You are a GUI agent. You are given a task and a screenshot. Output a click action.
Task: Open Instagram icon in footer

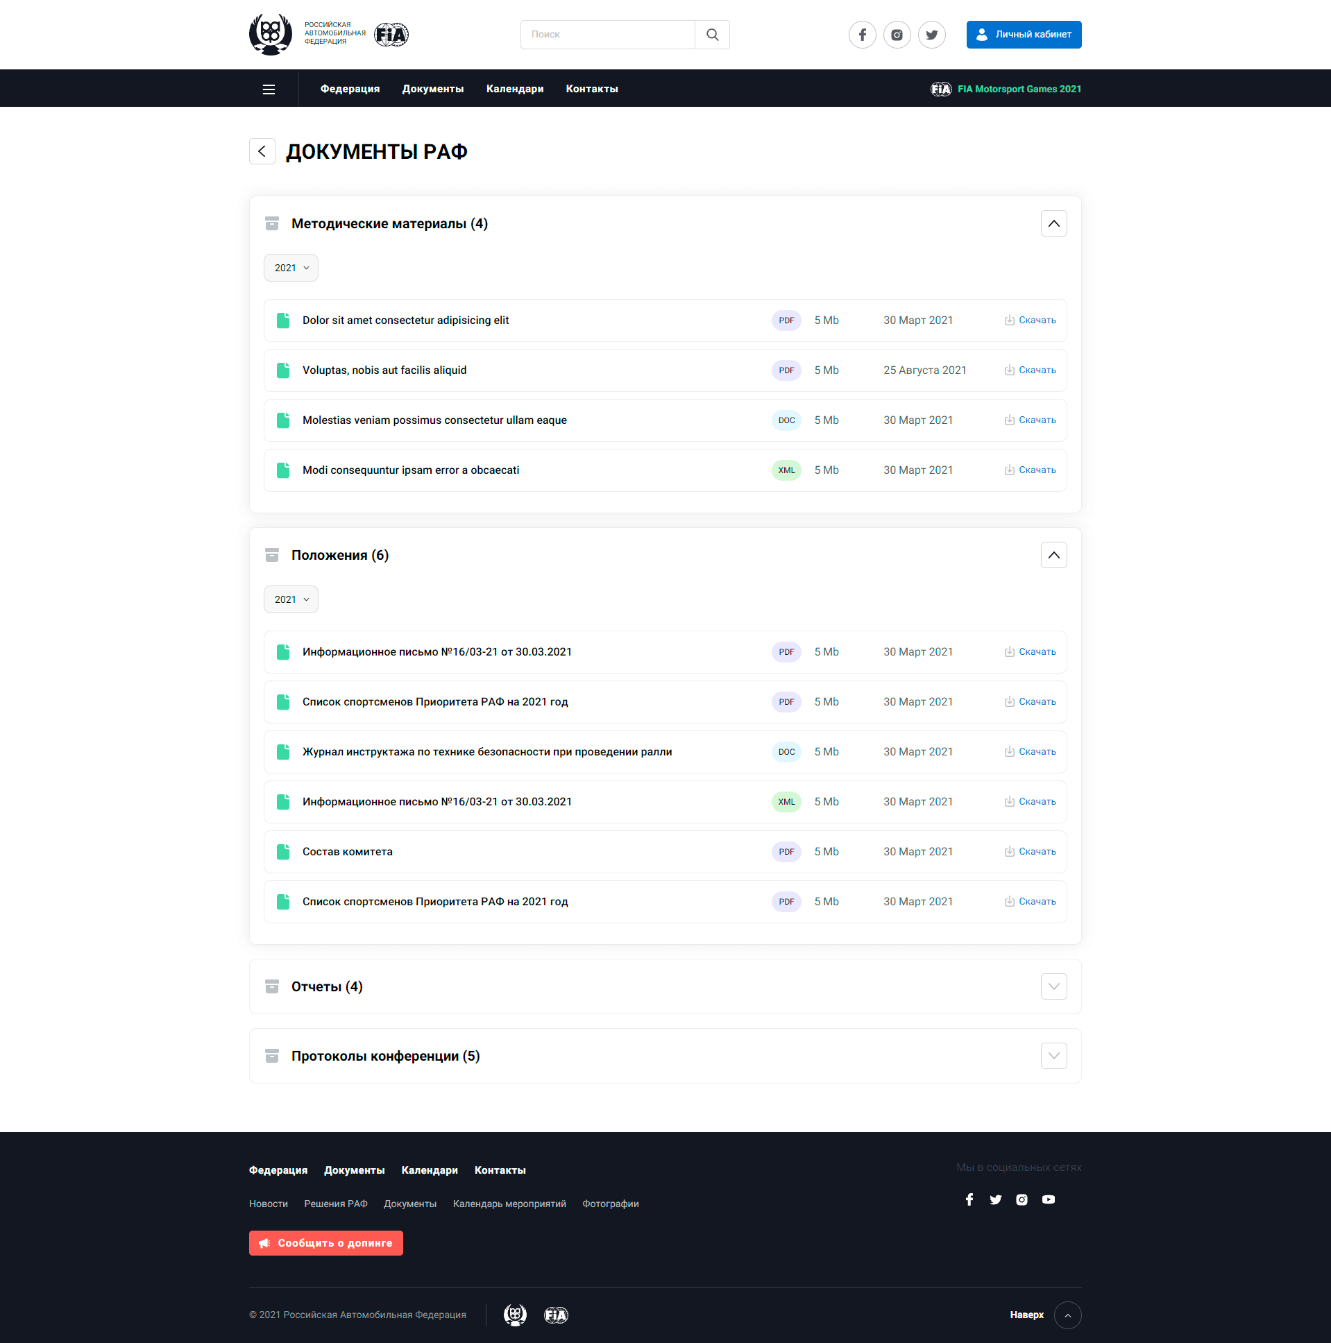click(1021, 1199)
